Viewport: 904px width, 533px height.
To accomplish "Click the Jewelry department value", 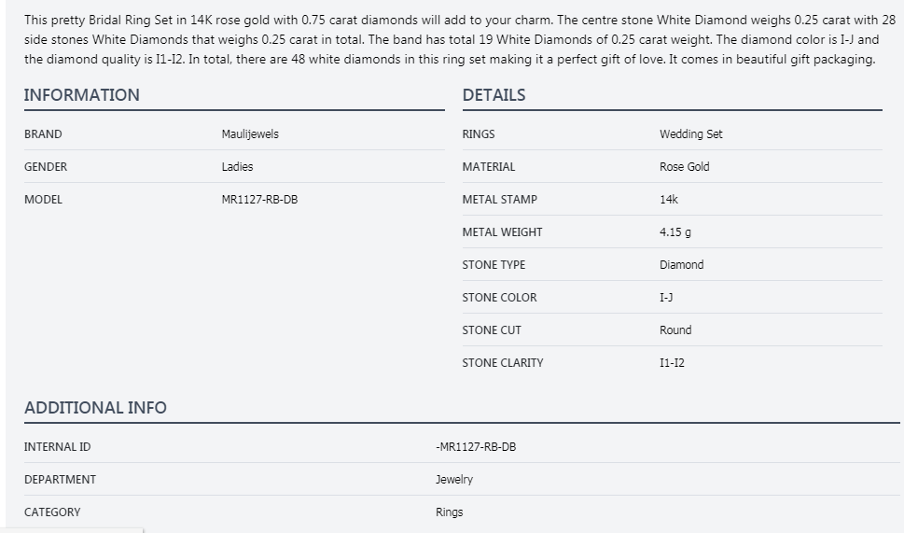I will (454, 480).
